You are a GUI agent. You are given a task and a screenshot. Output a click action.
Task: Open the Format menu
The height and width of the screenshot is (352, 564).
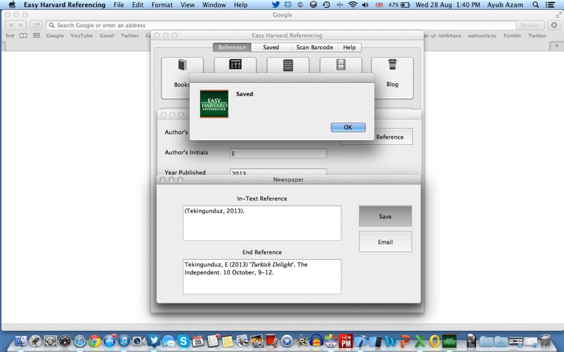pyautogui.click(x=162, y=5)
